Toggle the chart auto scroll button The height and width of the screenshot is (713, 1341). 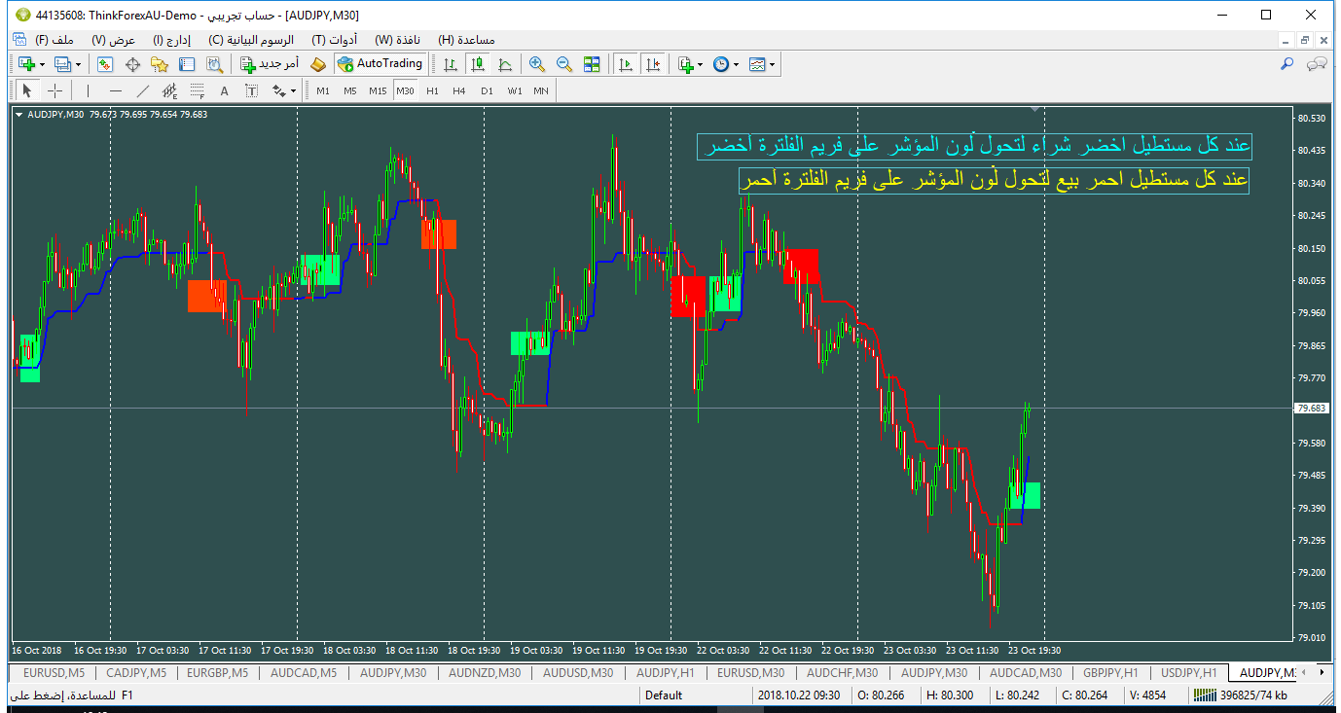click(x=625, y=64)
